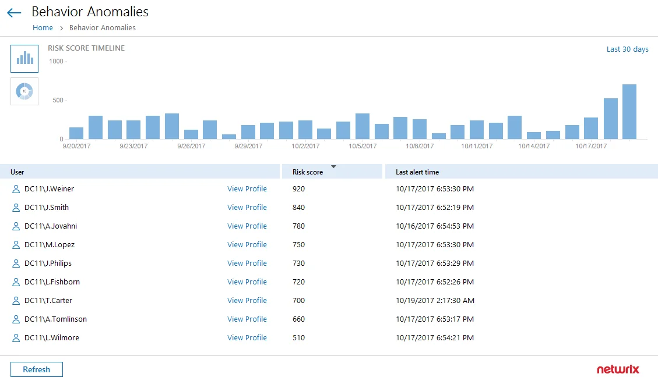The image size is (658, 381).
Task: Sort by the Risk score column header
Action: [332, 172]
